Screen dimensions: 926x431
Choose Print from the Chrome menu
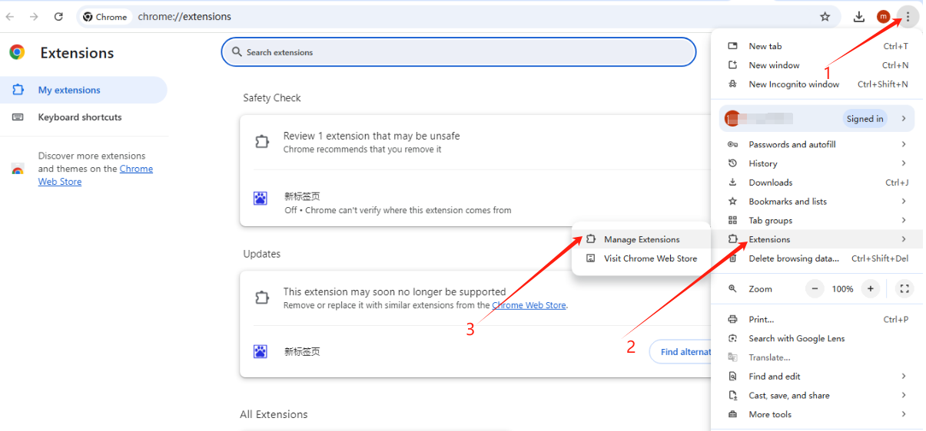818,319
